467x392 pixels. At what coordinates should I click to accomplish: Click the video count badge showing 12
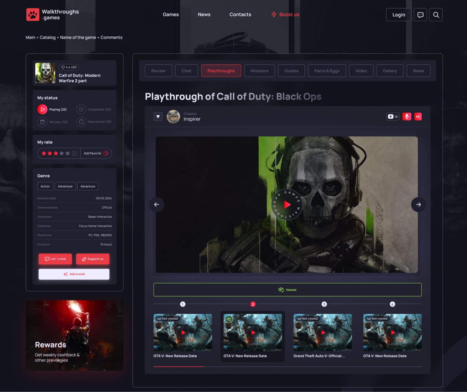(x=393, y=116)
